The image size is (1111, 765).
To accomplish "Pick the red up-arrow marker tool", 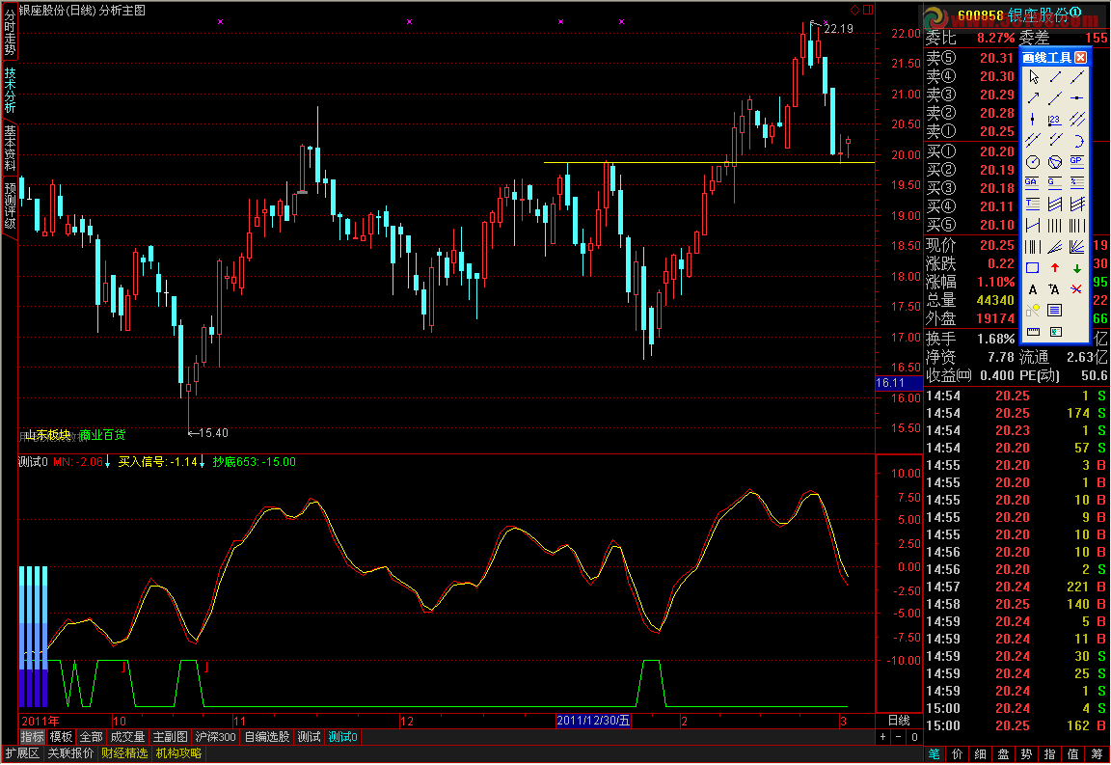I will coord(1055,268).
